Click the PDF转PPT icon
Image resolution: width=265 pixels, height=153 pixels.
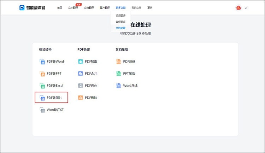click(42, 74)
